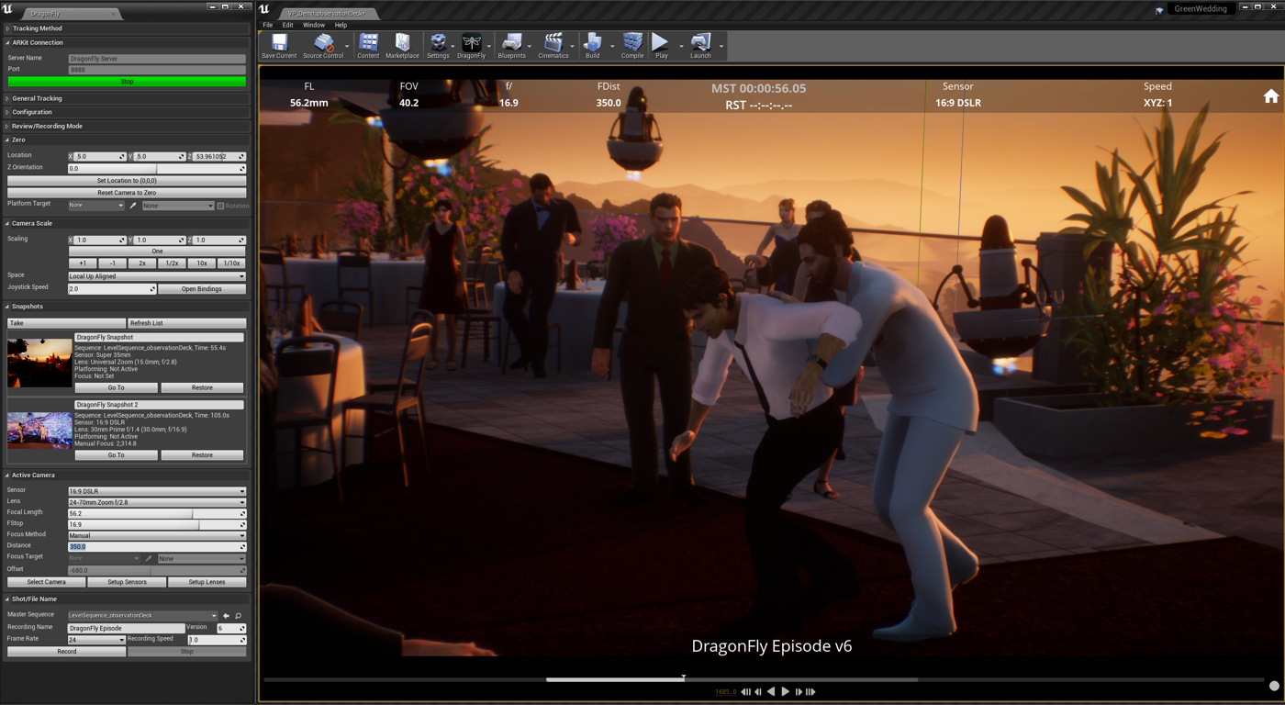The image size is (1285, 705).
Task: Open the Window menu
Action: [314, 25]
